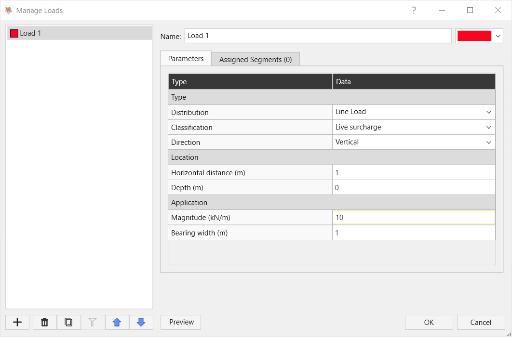
Task: Open the filter funnel icon
Action: (x=93, y=323)
